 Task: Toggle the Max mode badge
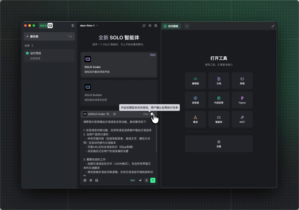tap(133, 180)
